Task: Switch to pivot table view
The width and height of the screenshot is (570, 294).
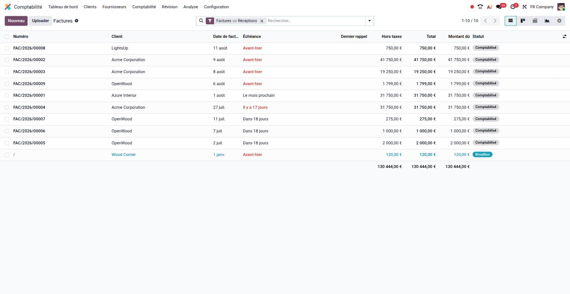Action: click(535, 21)
